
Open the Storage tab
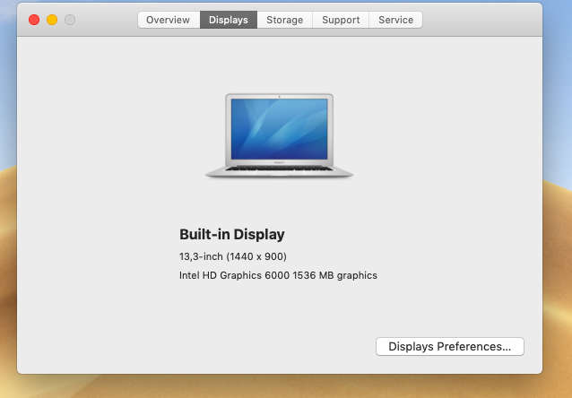click(284, 20)
